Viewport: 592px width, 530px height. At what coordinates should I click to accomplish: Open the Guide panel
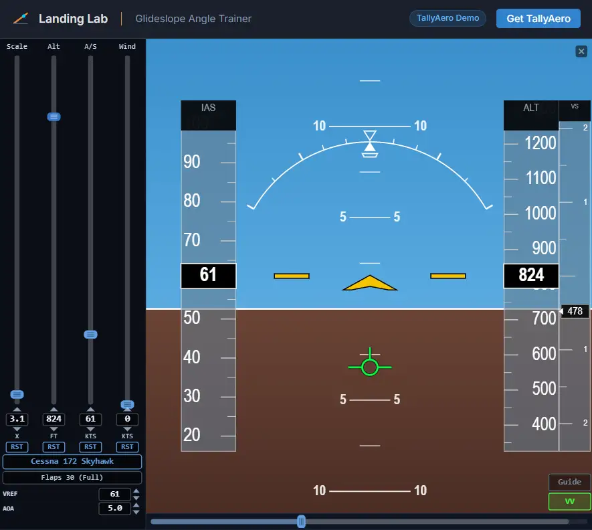coord(569,482)
